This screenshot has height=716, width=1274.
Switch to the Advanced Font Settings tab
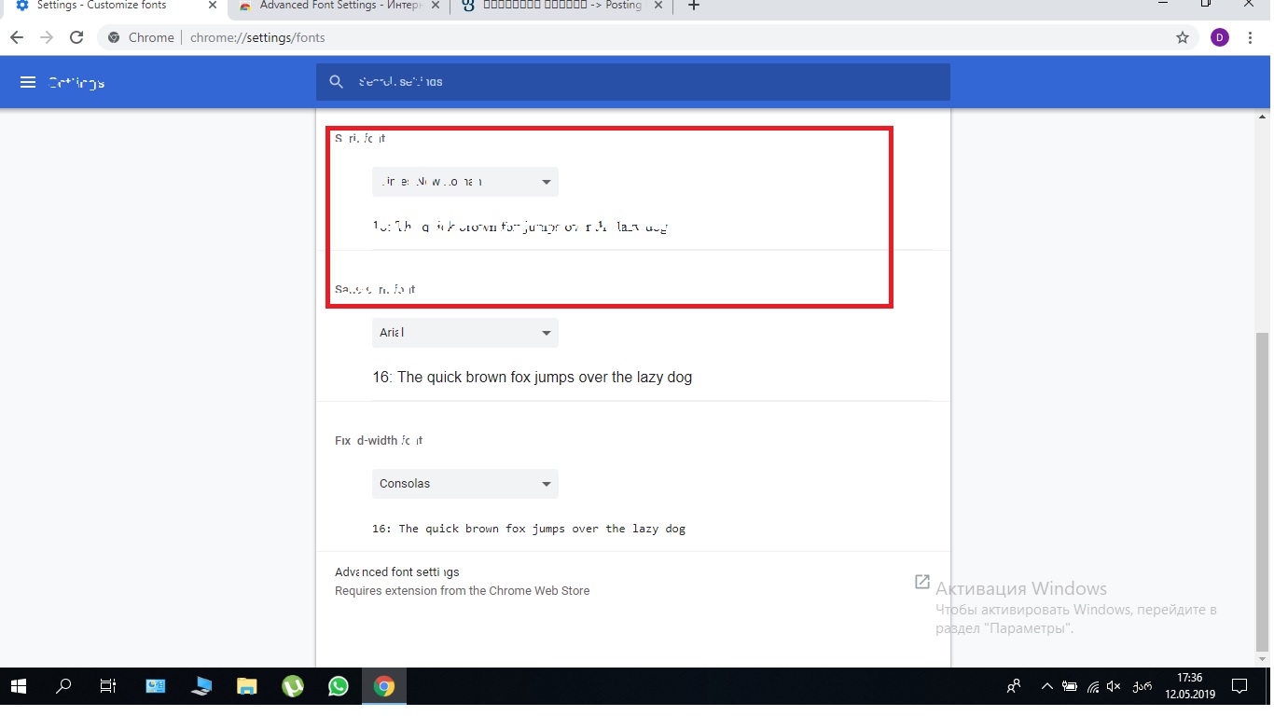click(338, 7)
